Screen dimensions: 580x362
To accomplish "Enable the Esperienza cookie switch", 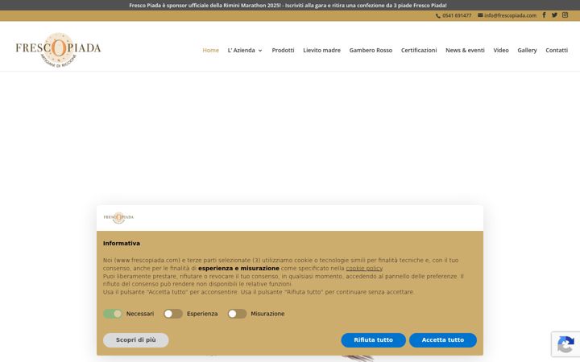I will click(x=173, y=314).
